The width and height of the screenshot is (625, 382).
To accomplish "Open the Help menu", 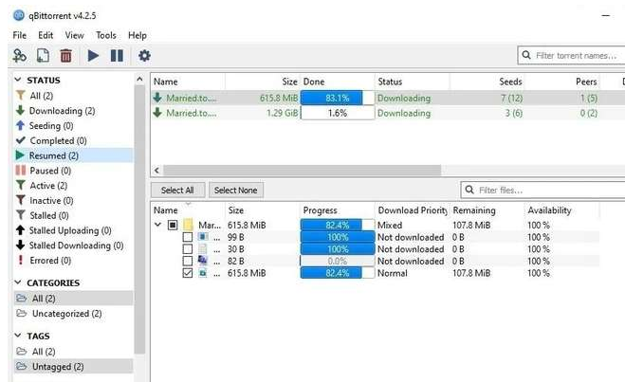I will coord(138,35).
